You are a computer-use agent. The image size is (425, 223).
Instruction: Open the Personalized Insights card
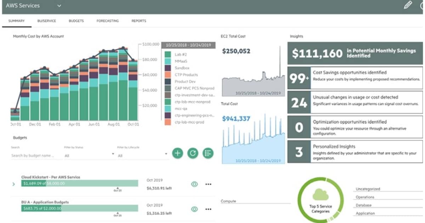(x=355, y=151)
